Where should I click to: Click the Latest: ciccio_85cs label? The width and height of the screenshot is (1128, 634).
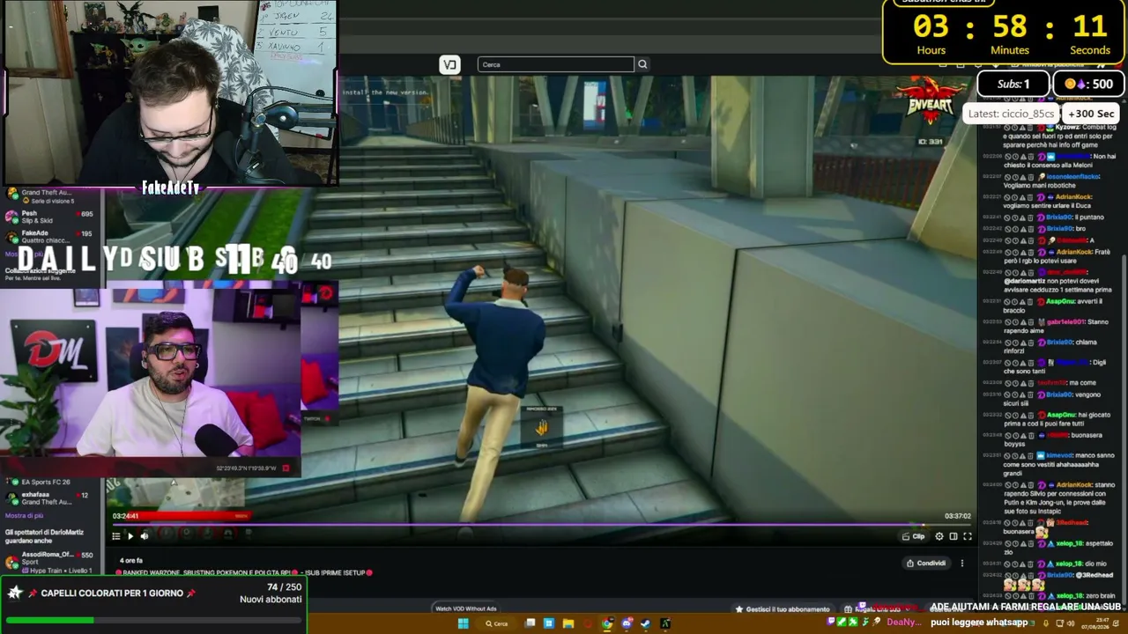point(1011,114)
